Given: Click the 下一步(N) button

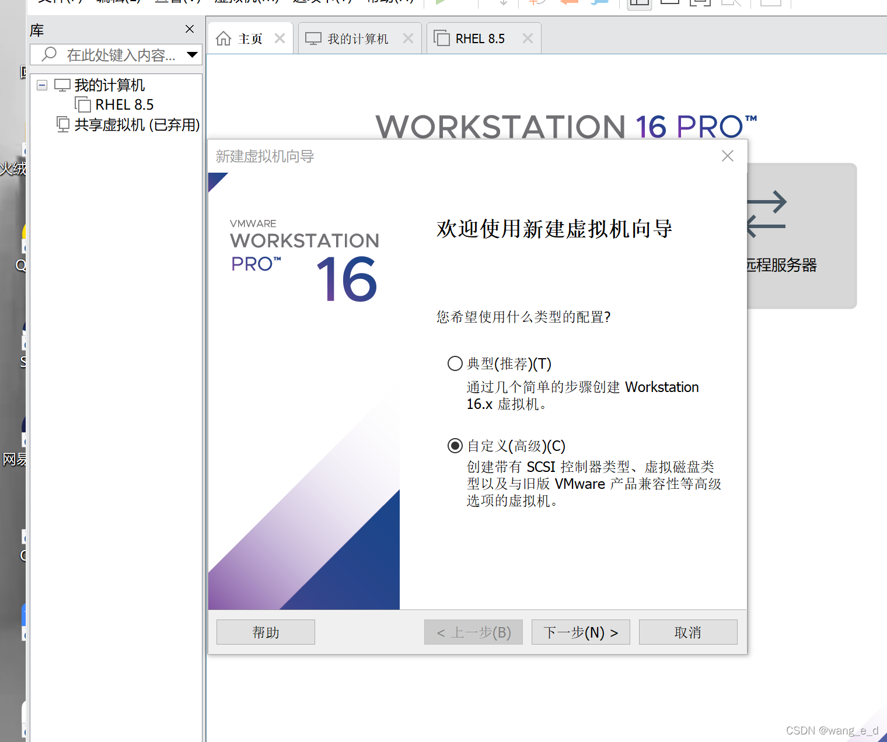Looking at the screenshot, I should click(x=580, y=632).
